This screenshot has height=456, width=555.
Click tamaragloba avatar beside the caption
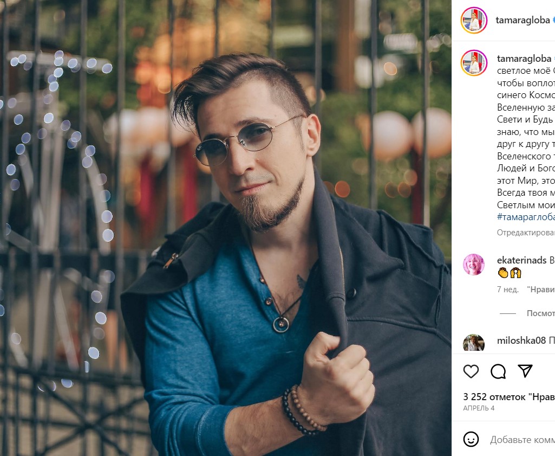[474, 62]
